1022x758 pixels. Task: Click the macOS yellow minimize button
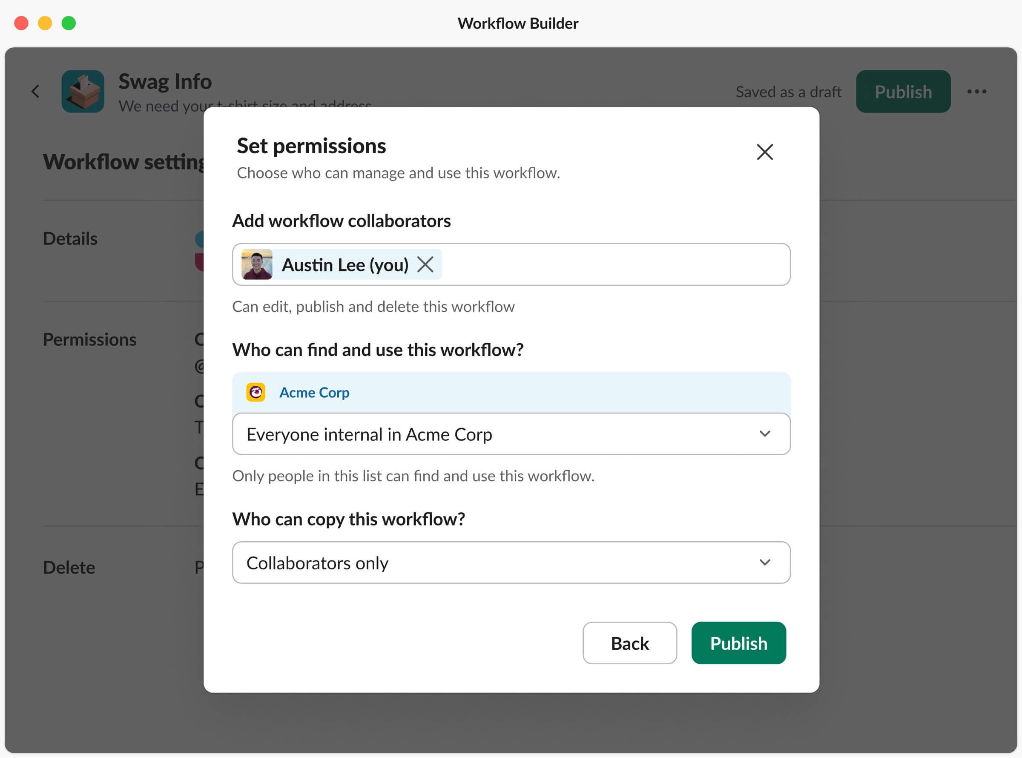click(x=45, y=23)
